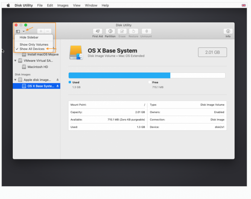Eject the OS X Base System volume
Screen dimensions: 251x199
click(x=58, y=86)
